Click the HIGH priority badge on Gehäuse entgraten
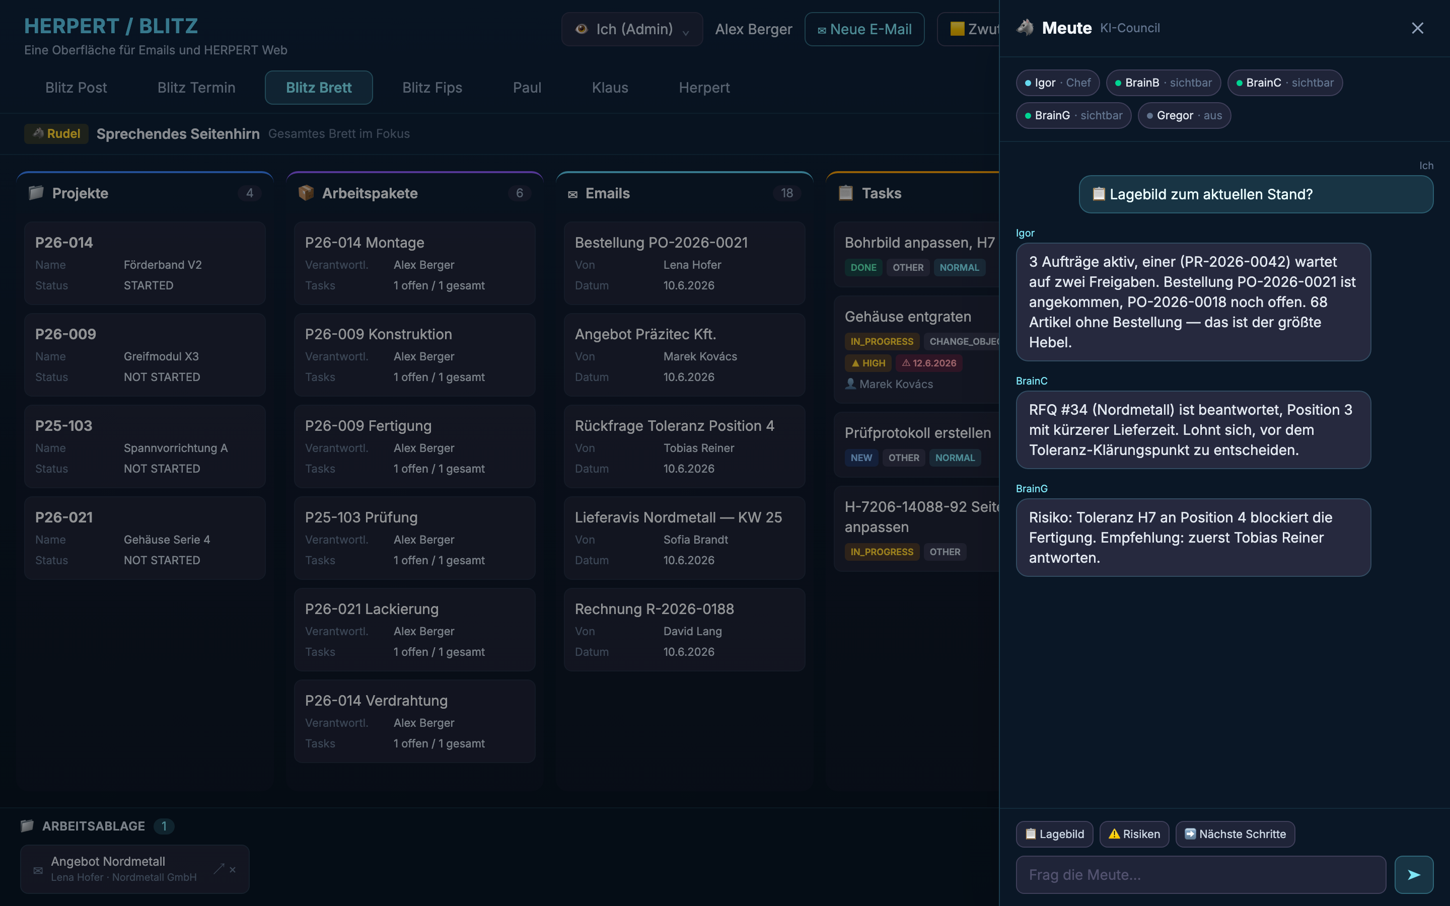The height and width of the screenshot is (906, 1450). tap(868, 363)
